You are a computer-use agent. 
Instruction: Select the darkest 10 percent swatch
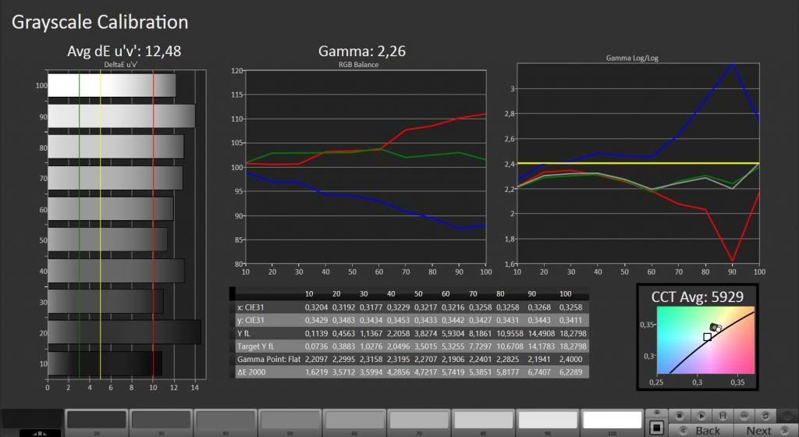pyautogui.click(x=32, y=420)
